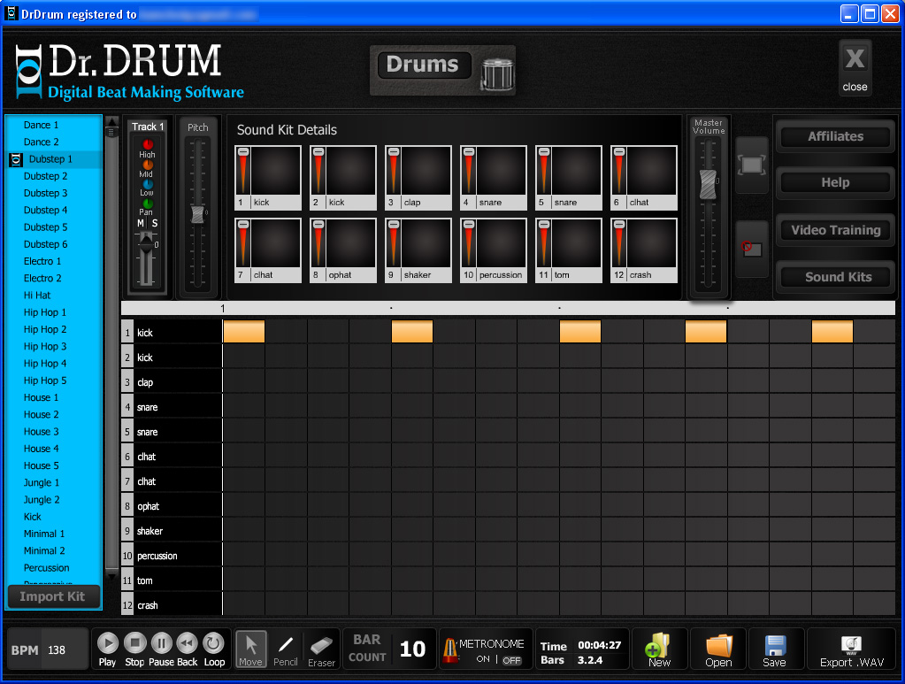Enable the Loop playback button

(x=213, y=643)
